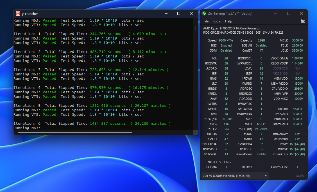Click the GDM Disabled value
Image resolution: width=317 pixels, height=192 pixels.
(226, 50)
